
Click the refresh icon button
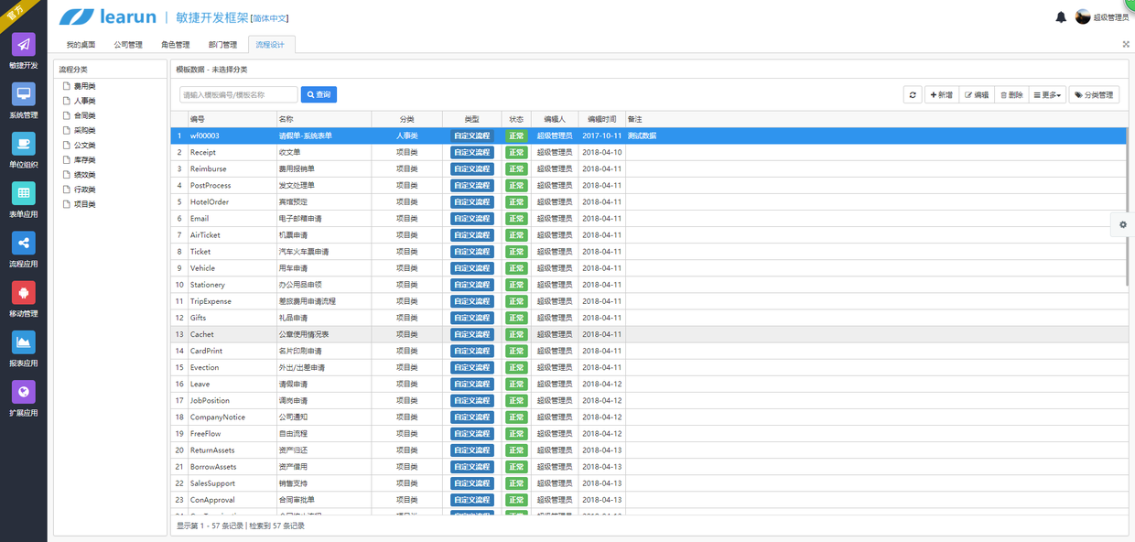coord(913,94)
